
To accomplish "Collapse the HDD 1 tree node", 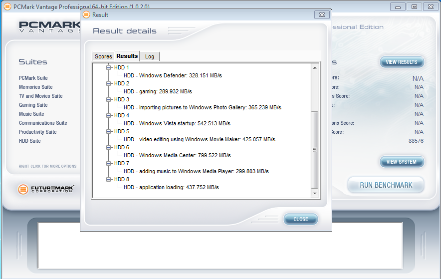I will [108, 67].
